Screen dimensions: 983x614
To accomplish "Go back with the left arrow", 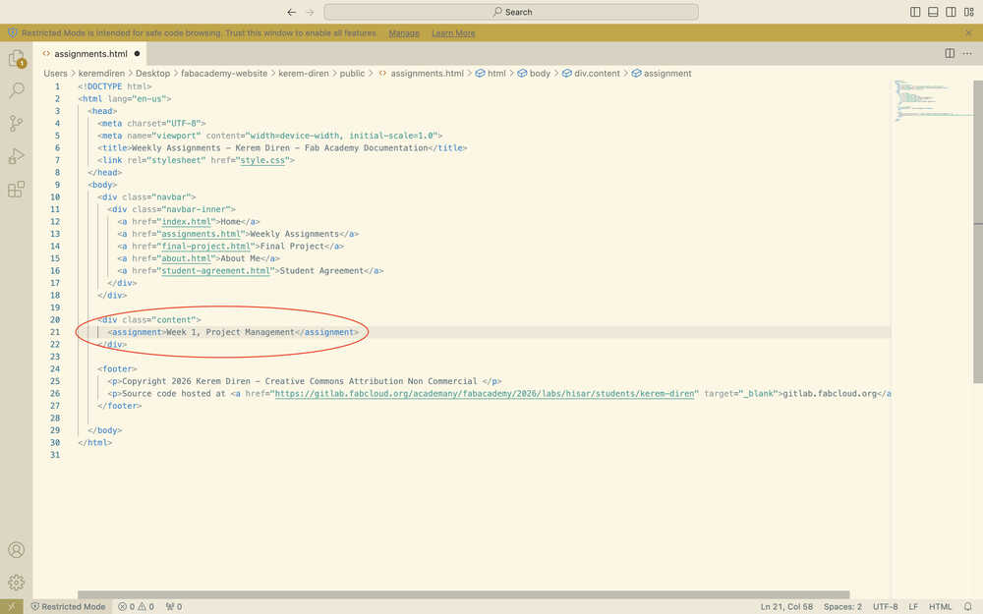I will (x=292, y=12).
